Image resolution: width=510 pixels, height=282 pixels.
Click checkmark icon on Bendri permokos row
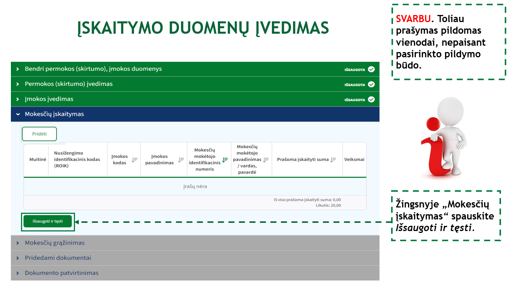click(371, 69)
